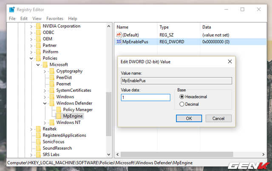
Task: Click the Piriform folder icon
Action: click(x=38, y=52)
